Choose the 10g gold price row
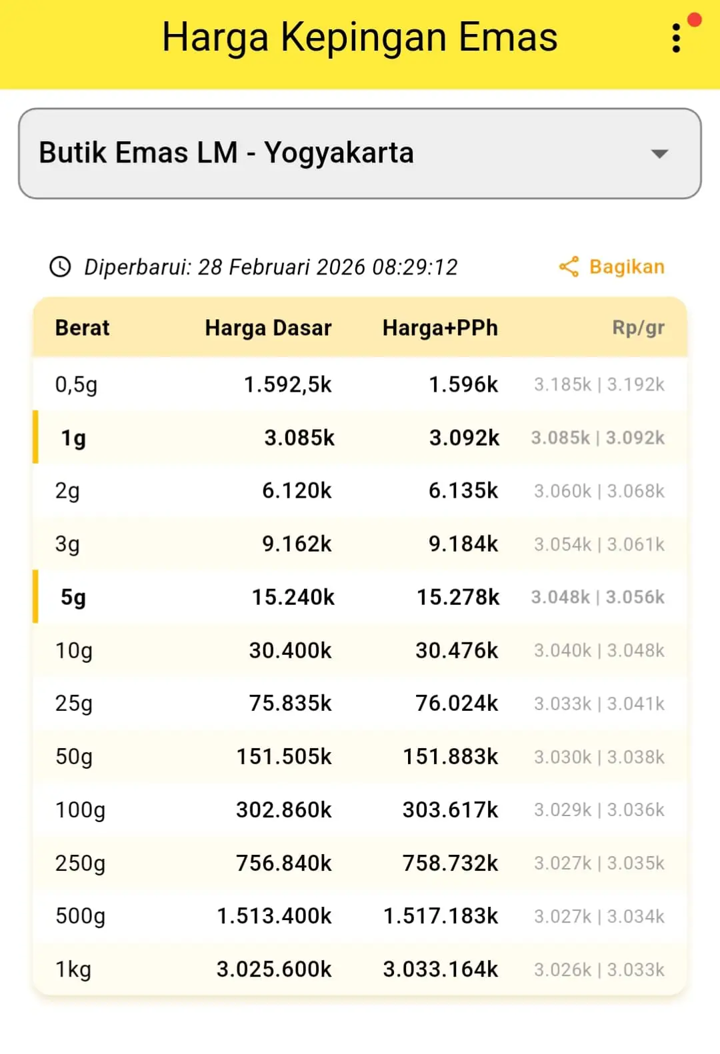The image size is (720, 1054). tap(360, 650)
